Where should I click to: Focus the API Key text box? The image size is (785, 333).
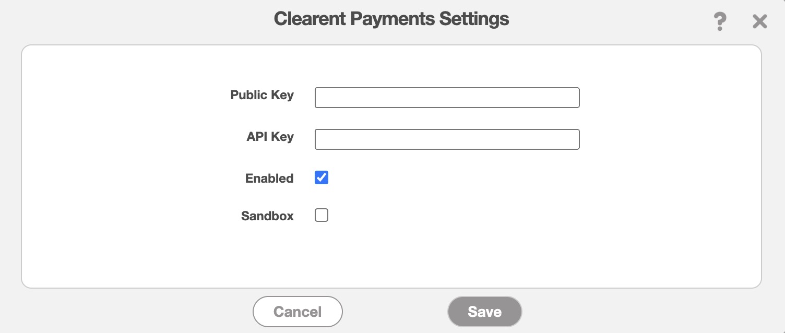pyautogui.click(x=447, y=139)
